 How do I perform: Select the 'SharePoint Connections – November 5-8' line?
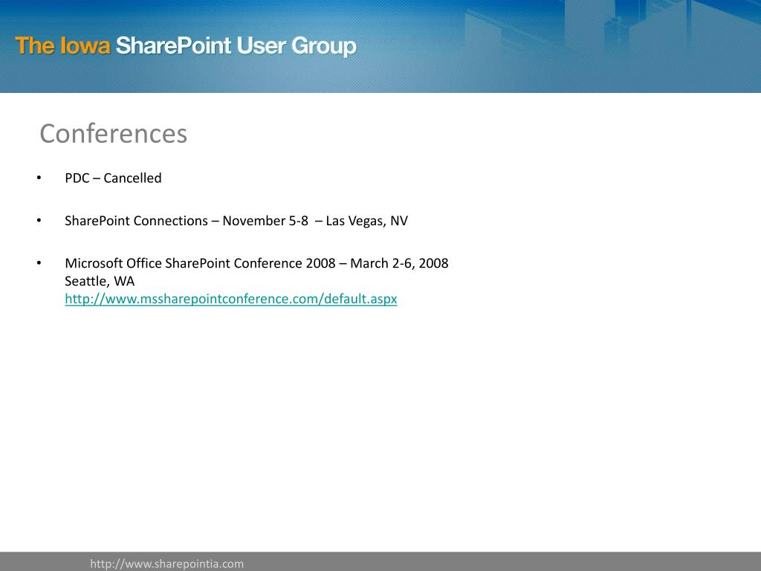tap(236, 221)
